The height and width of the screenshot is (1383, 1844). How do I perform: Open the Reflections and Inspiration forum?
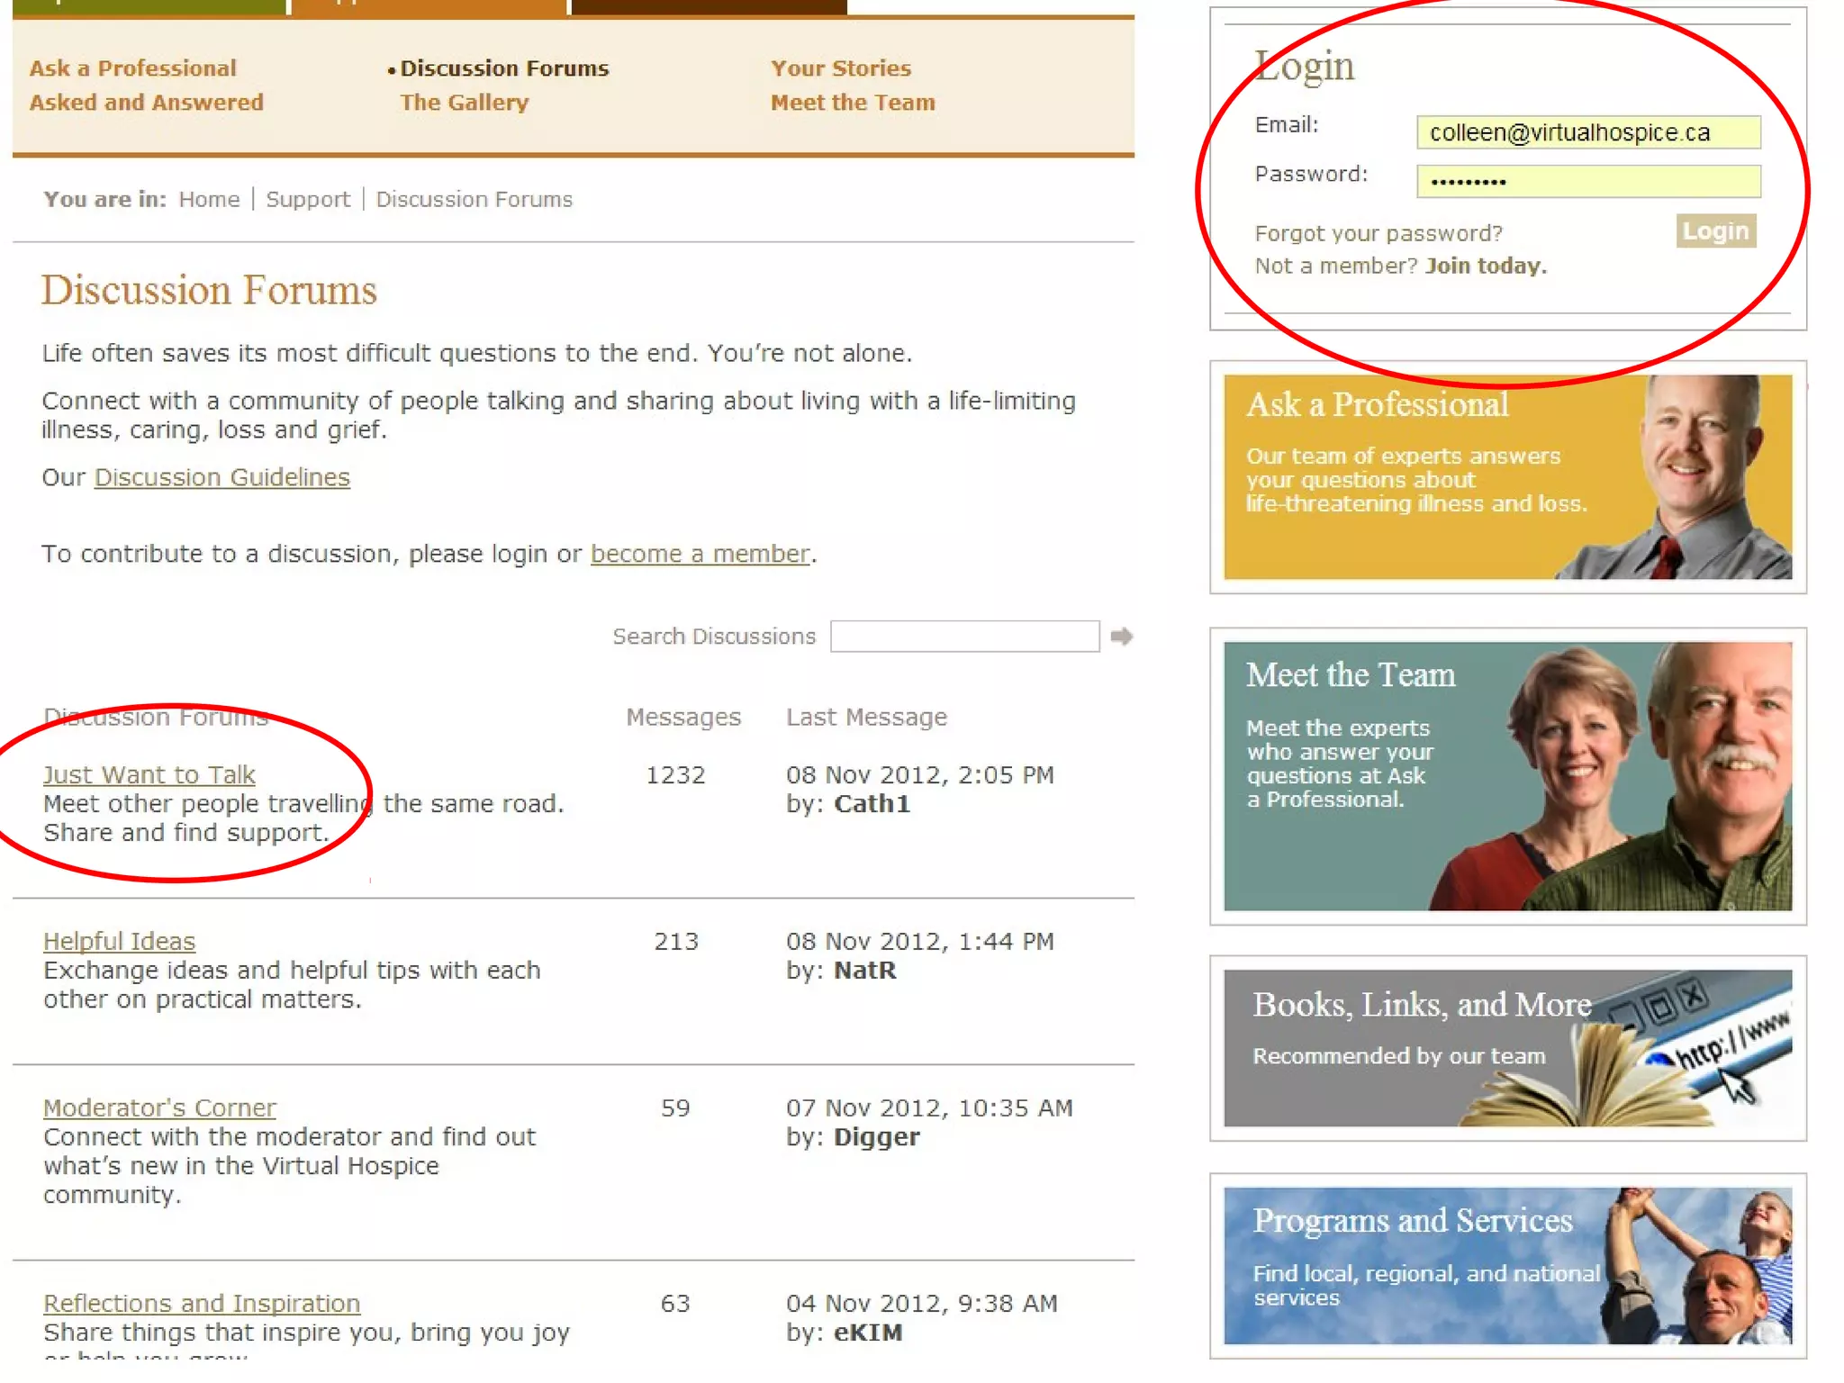click(x=202, y=1303)
